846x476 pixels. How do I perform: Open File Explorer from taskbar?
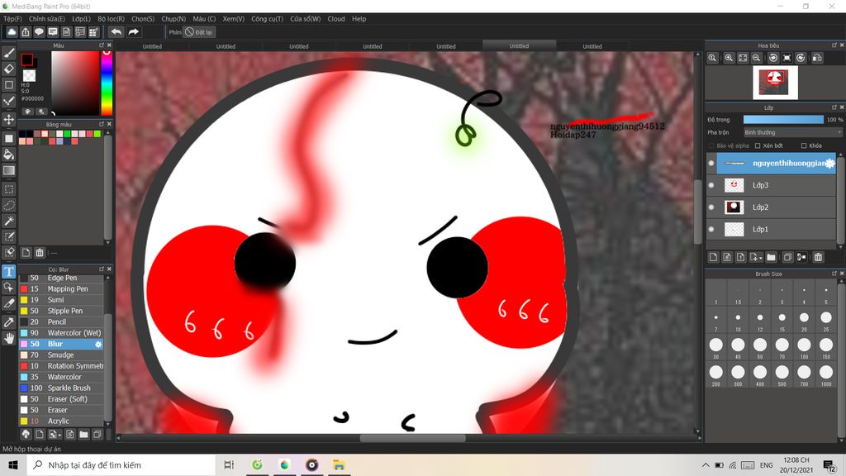(339, 464)
